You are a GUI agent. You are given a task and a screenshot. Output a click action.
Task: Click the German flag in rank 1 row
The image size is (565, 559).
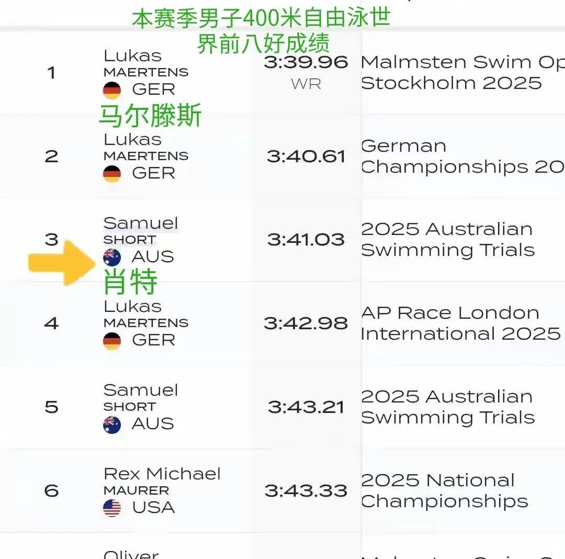tap(112, 90)
